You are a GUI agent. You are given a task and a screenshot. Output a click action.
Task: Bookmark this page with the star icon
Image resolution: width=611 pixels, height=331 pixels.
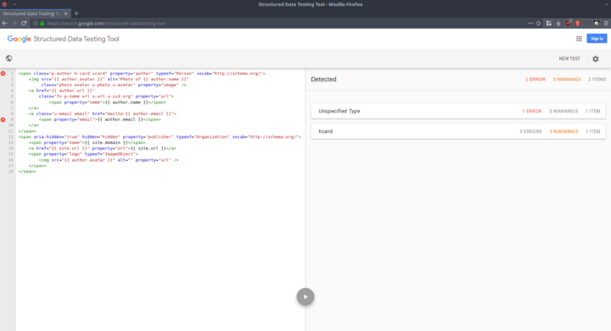pyautogui.click(x=539, y=24)
